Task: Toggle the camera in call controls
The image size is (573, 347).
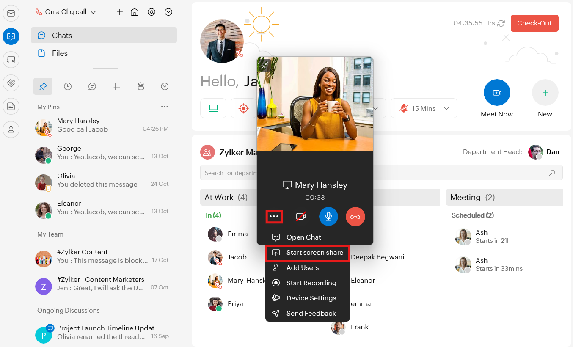Action: (x=301, y=217)
